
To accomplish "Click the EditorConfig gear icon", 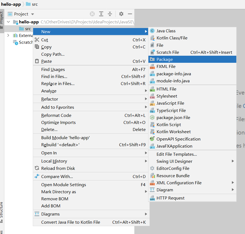I will (x=152, y=168).
